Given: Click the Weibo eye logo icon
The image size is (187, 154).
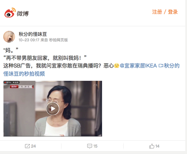Looking at the screenshot, I should pos(10,13).
